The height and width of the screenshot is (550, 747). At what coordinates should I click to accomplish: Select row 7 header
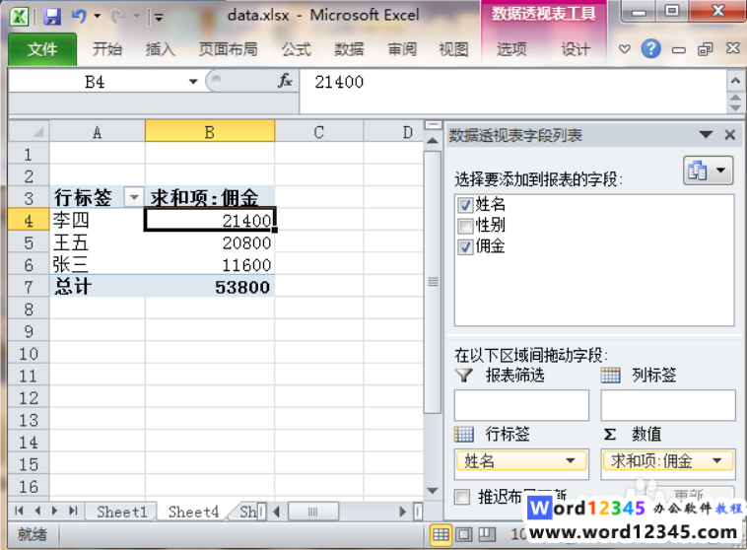point(29,287)
